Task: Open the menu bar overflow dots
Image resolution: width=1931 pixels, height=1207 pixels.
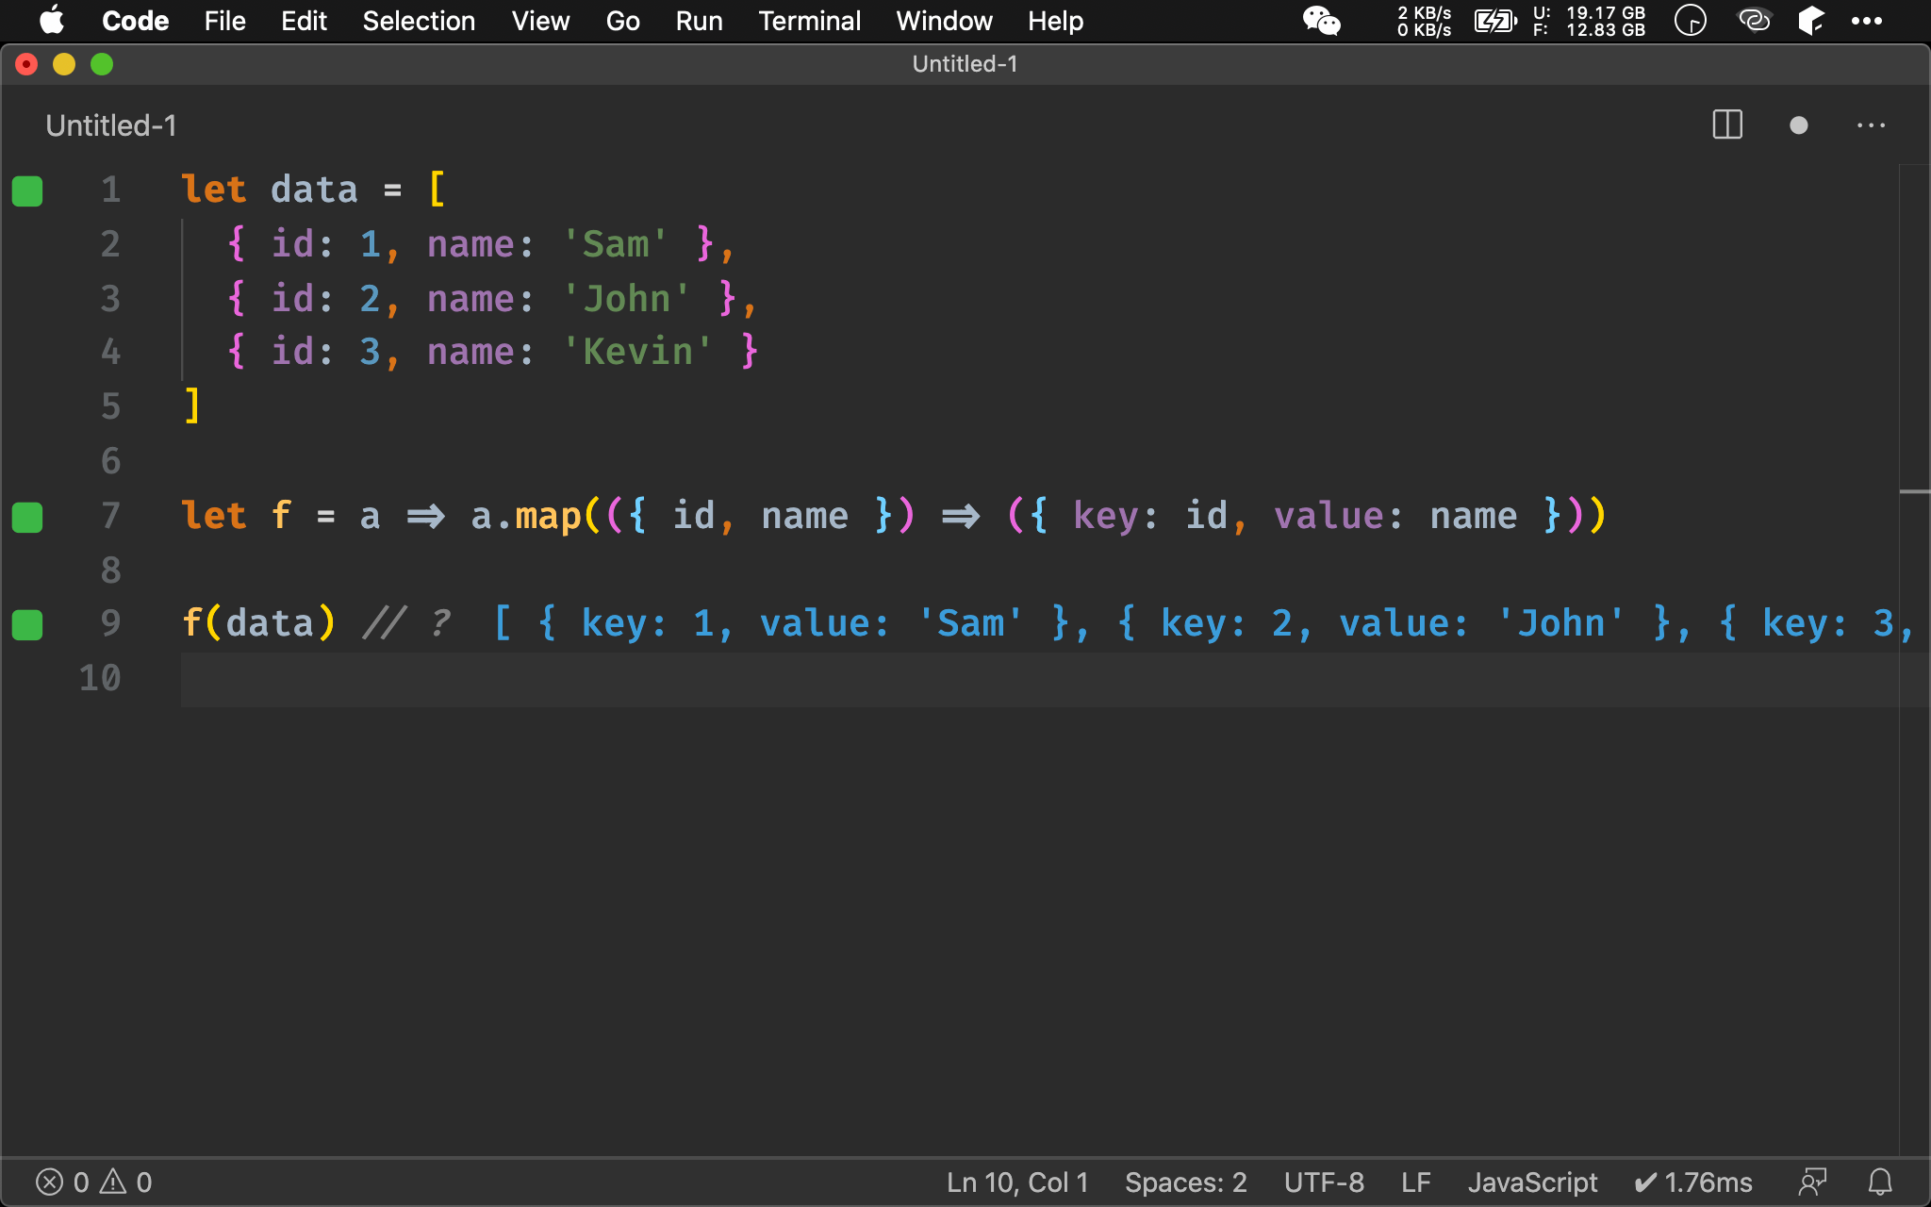Action: tap(1867, 21)
